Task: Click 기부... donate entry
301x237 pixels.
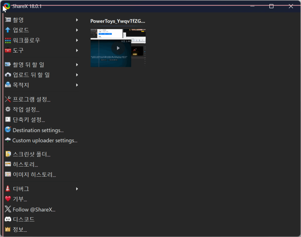Action: 42,199
